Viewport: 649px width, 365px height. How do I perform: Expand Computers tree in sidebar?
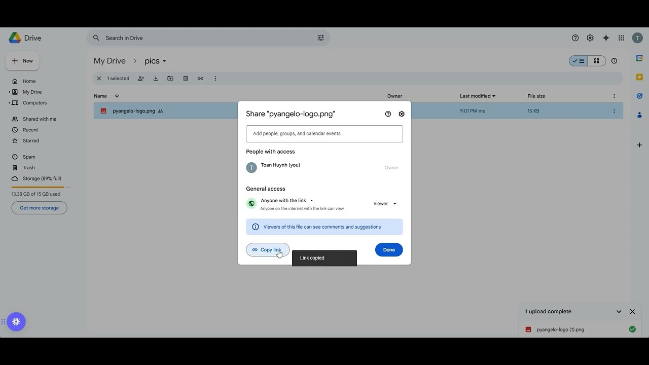coord(9,103)
